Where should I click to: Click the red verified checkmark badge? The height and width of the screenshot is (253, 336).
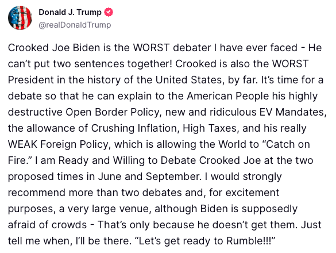click(x=109, y=12)
